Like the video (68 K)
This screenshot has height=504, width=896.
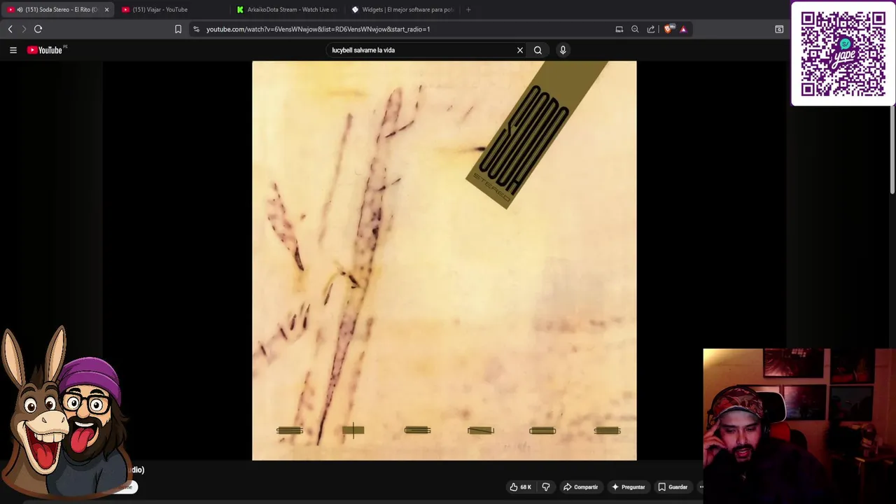[520, 487]
